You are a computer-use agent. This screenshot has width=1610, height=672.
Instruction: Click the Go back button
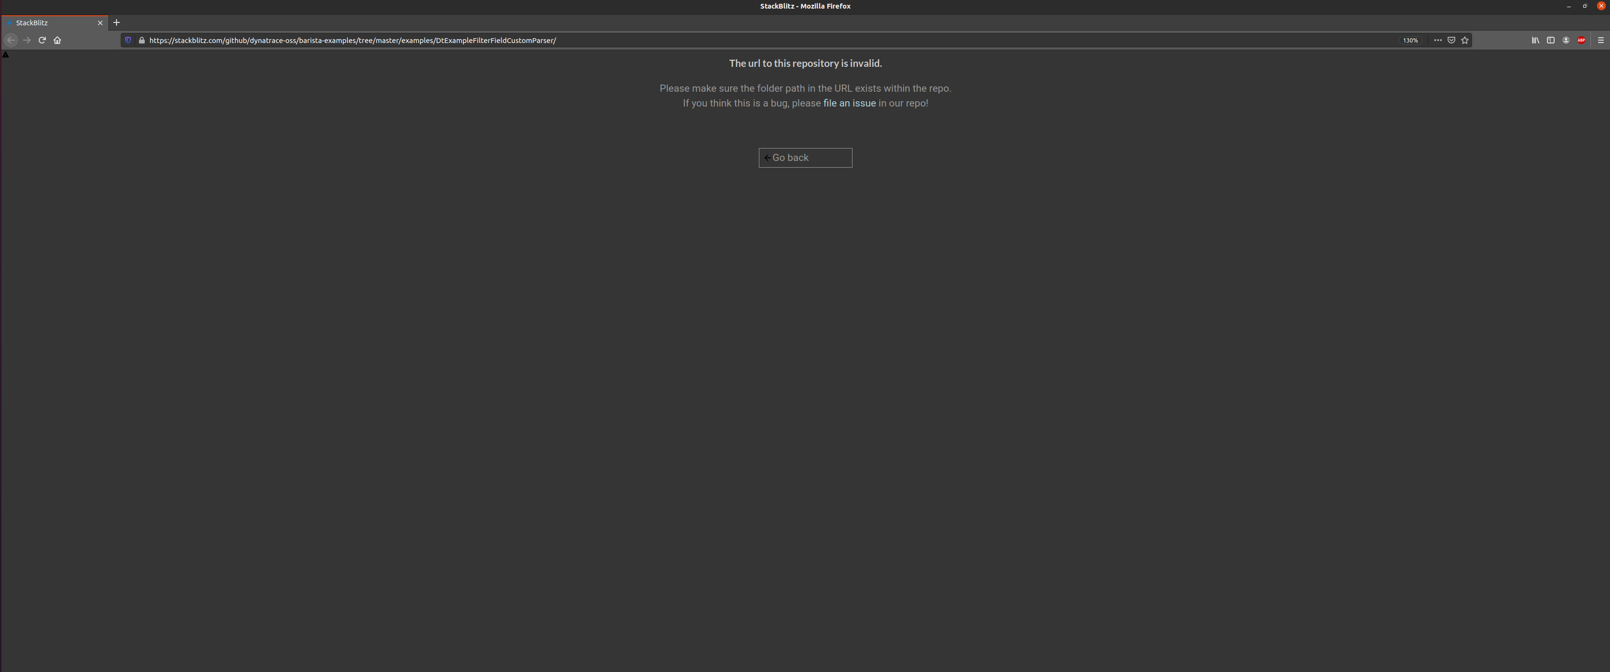pos(805,158)
